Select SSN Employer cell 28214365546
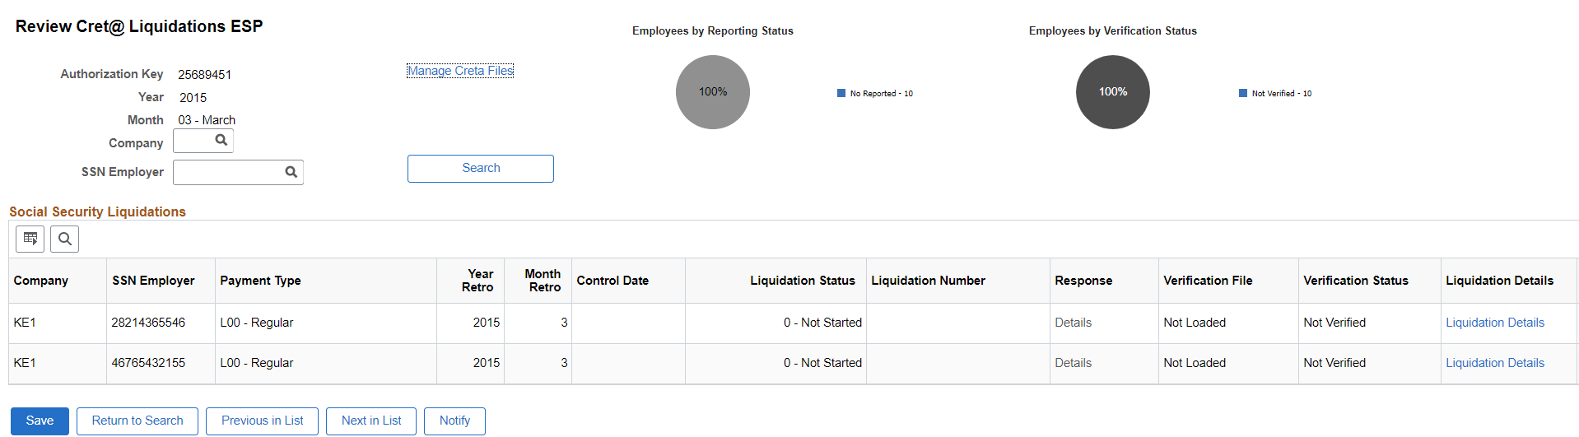The image size is (1579, 437). click(x=148, y=323)
